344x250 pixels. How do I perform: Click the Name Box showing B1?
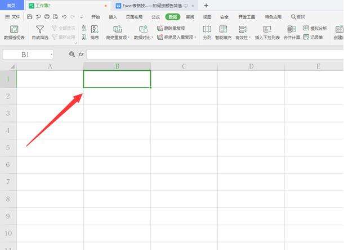(x=25, y=54)
